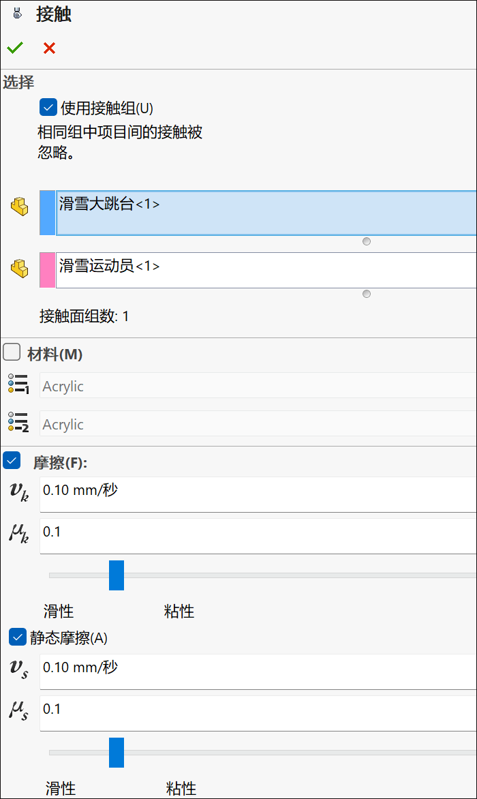Click material 2 list icon
Image resolution: width=477 pixels, height=799 pixels.
point(18,423)
